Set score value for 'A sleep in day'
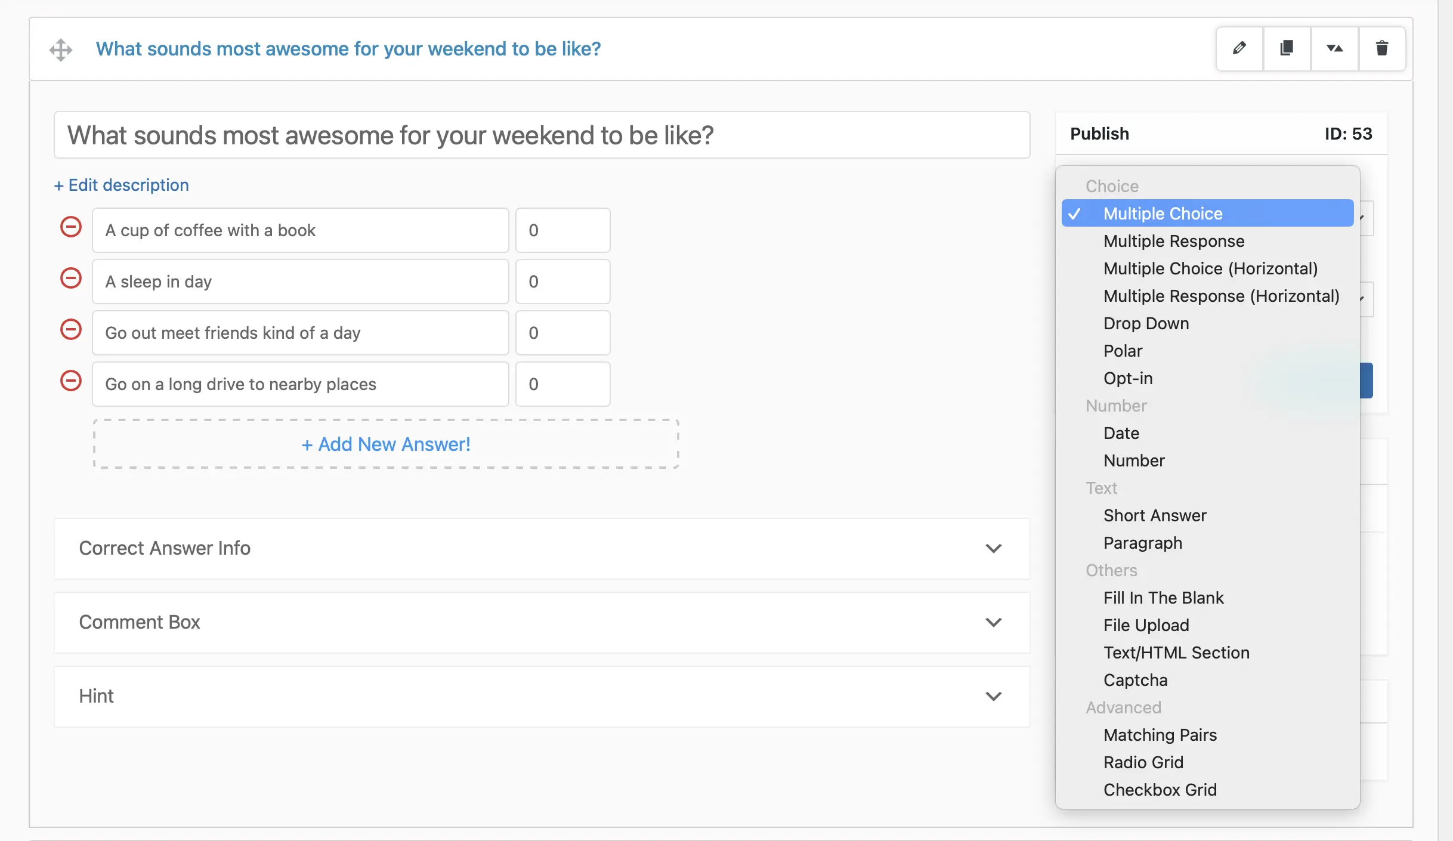This screenshot has height=841, width=1453. point(561,280)
